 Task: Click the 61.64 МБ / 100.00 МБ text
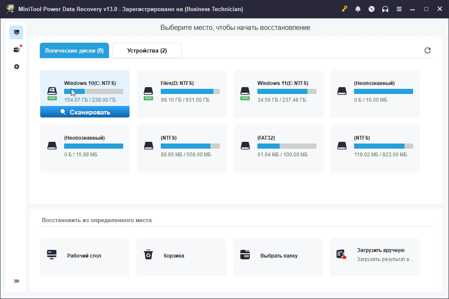(283, 155)
